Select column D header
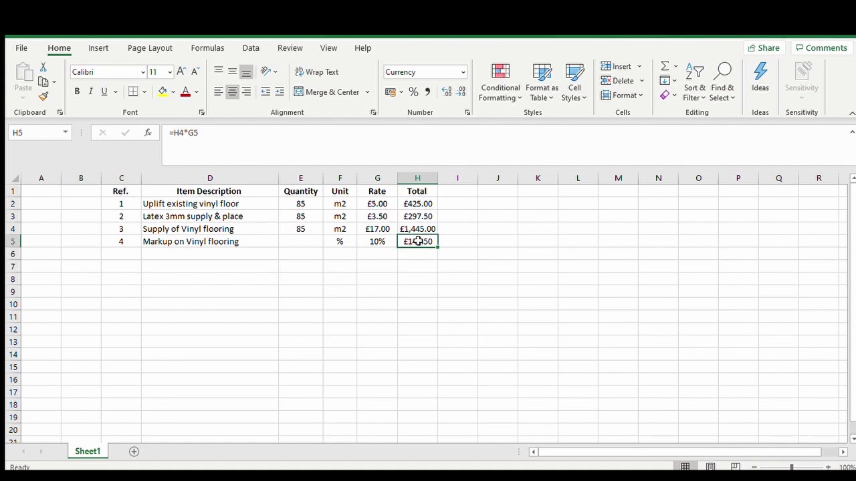This screenshot has width=856, height=481. tap(210, 178)
